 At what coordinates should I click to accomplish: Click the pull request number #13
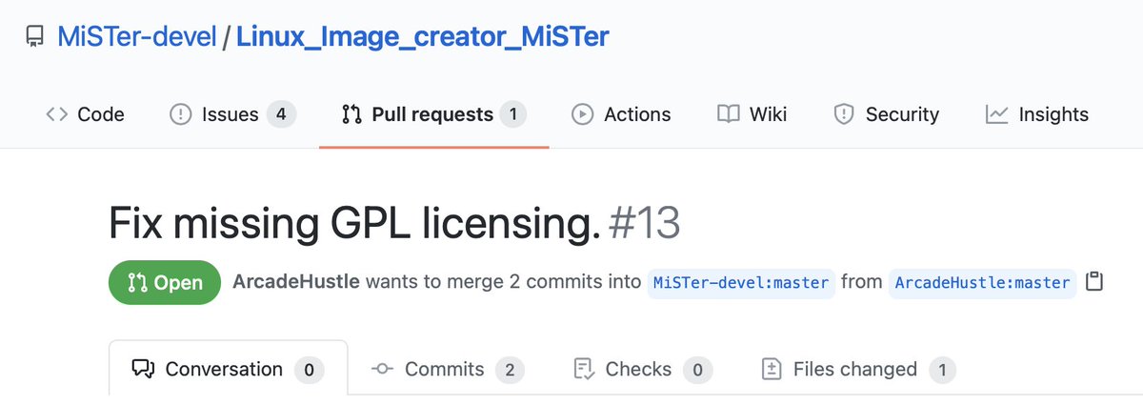644,225
